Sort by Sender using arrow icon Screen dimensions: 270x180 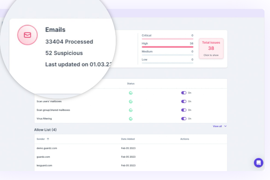click(x=48, y=139)
